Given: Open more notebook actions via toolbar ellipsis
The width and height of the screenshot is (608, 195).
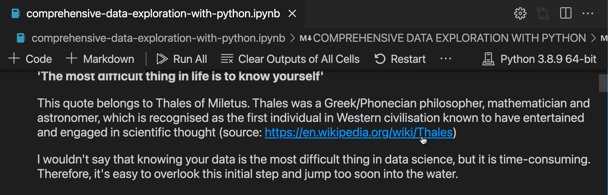Looking at the screenshot, I should click(x=446, y=59).
